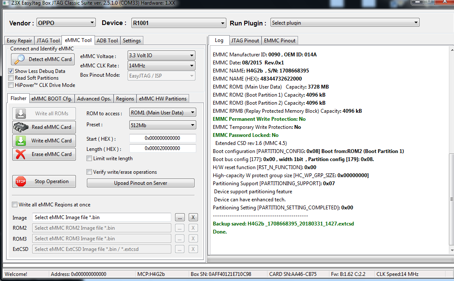Click the green arrow icon on Write eMMC Card
Image resolution: width=454 pixels, height=281 pixels.
click(x=20, y=141)
